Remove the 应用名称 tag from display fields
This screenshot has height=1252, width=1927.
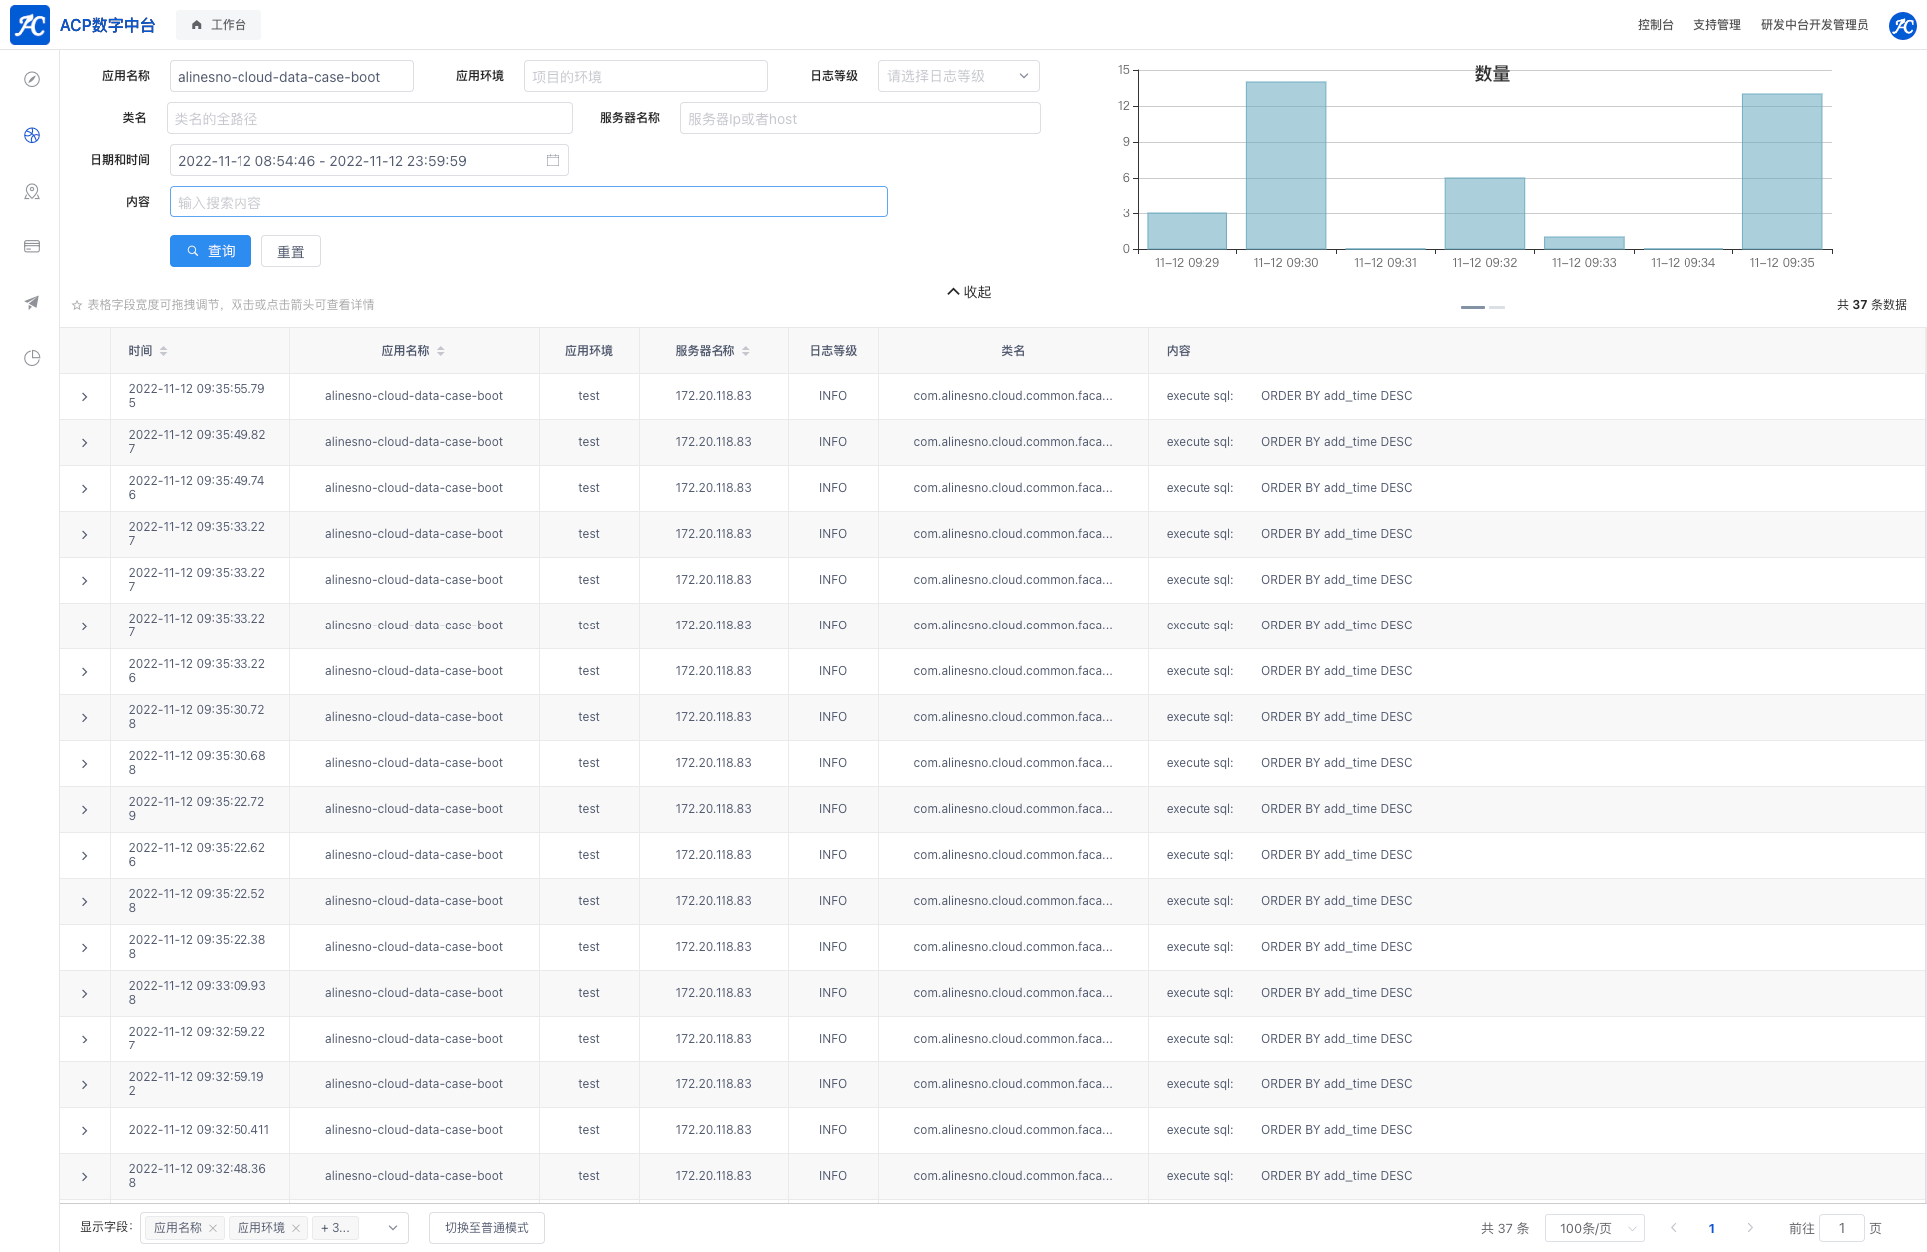(x=213, y=1228)
